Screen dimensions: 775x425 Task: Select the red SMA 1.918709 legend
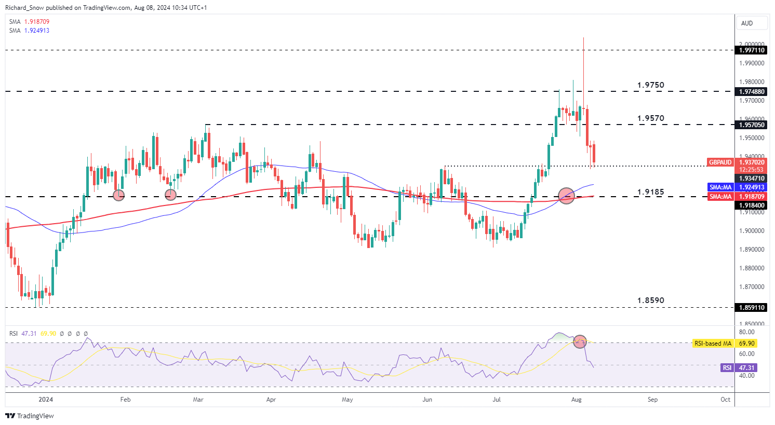30,22
